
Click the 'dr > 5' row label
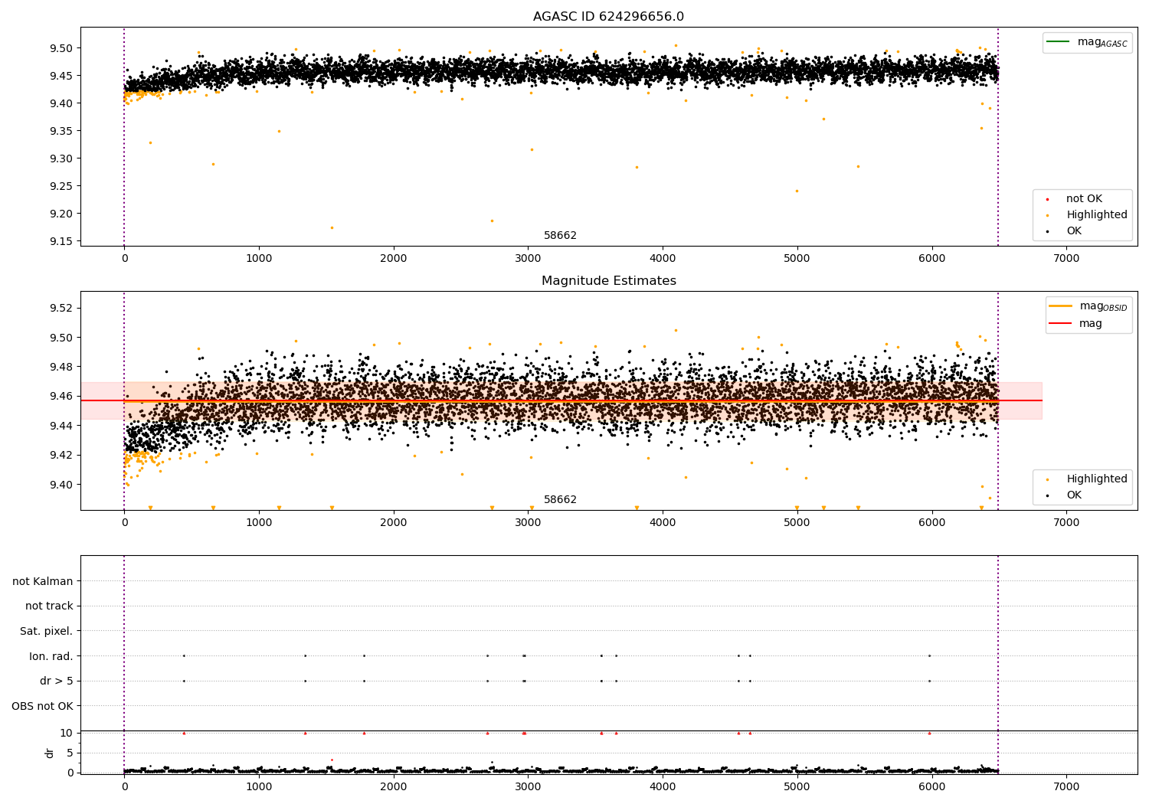point(57,681)
